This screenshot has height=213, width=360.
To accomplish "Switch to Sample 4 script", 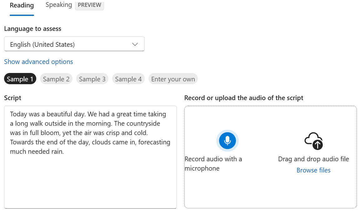I will (x=128, y=79).
